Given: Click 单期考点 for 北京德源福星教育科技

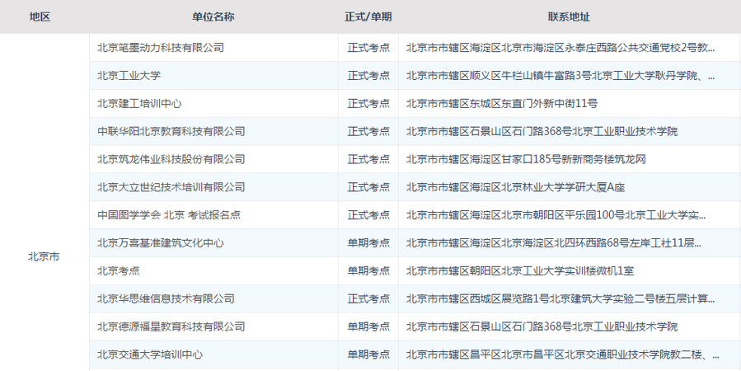Looking at the screenshot, I should click(368, 326).
